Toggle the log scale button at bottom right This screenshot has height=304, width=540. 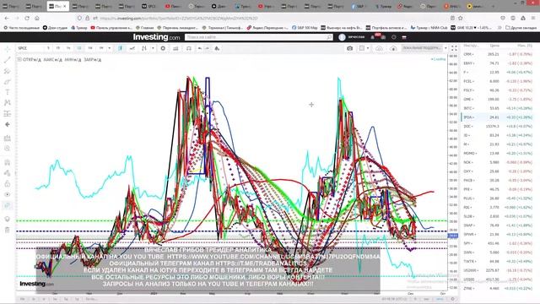(x=426, y=299)
